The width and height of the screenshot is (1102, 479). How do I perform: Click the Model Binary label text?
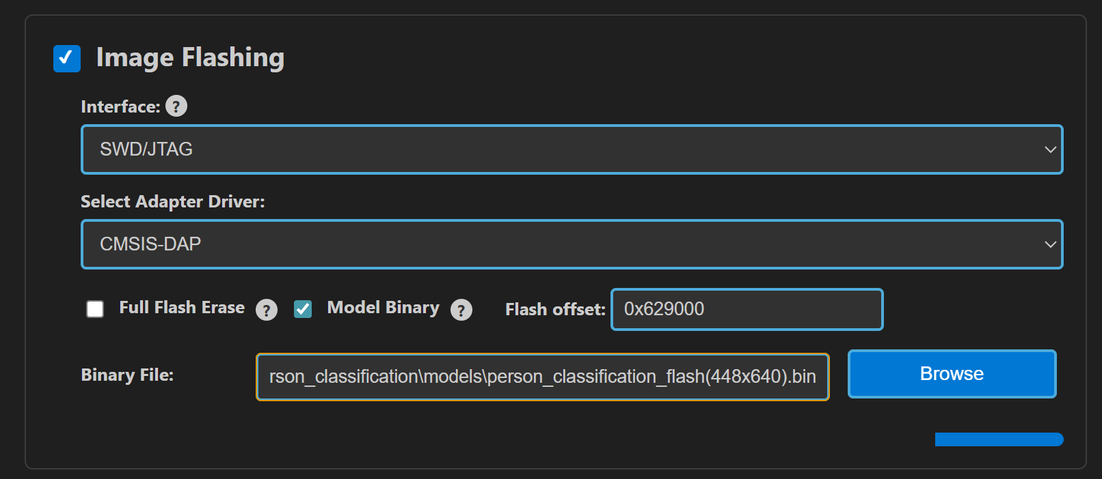pyautogui.click(x=383, y=308)
